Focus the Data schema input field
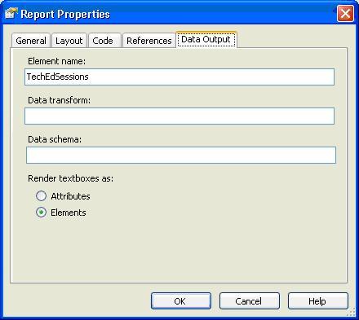Screen dimensions: 359x320 [181, 156]
